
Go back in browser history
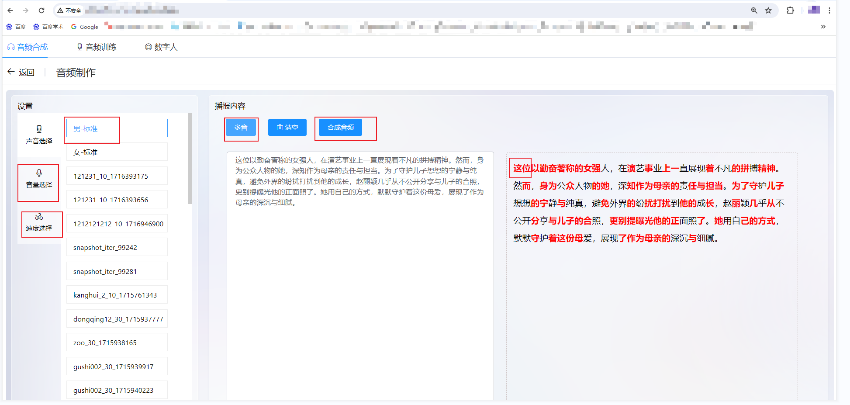pyautogui.click(x=10, y=10)
